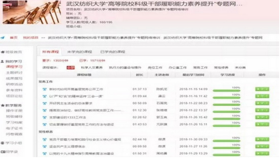Click the green 学习 button in the first course row
280x162 pixels.
[x=262, y=89]
